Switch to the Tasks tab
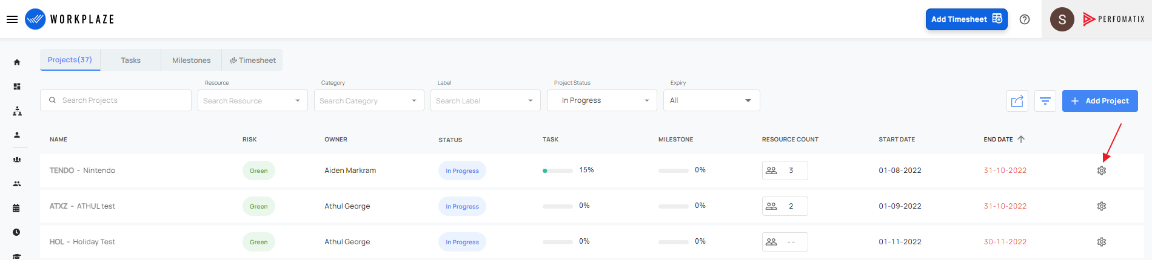The width and height of the screenshot is (1152, 260). click(x=130, y=60)
